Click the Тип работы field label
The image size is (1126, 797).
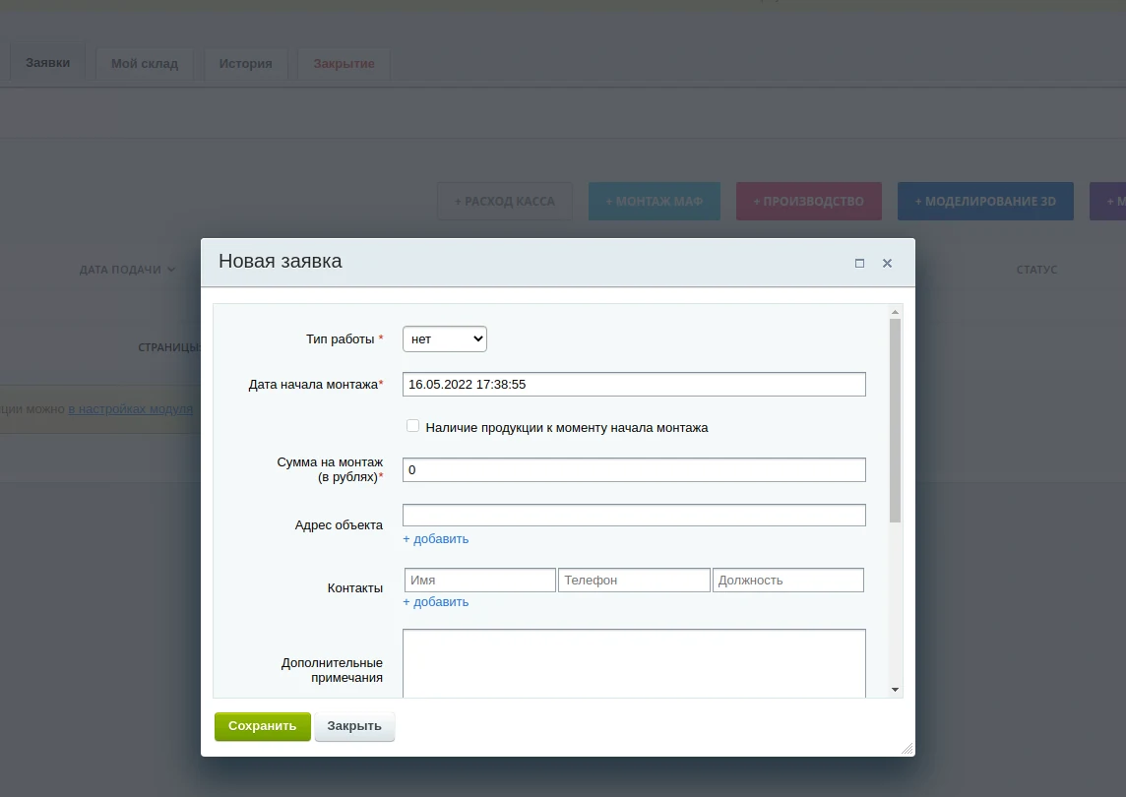[x=344, y=338]
